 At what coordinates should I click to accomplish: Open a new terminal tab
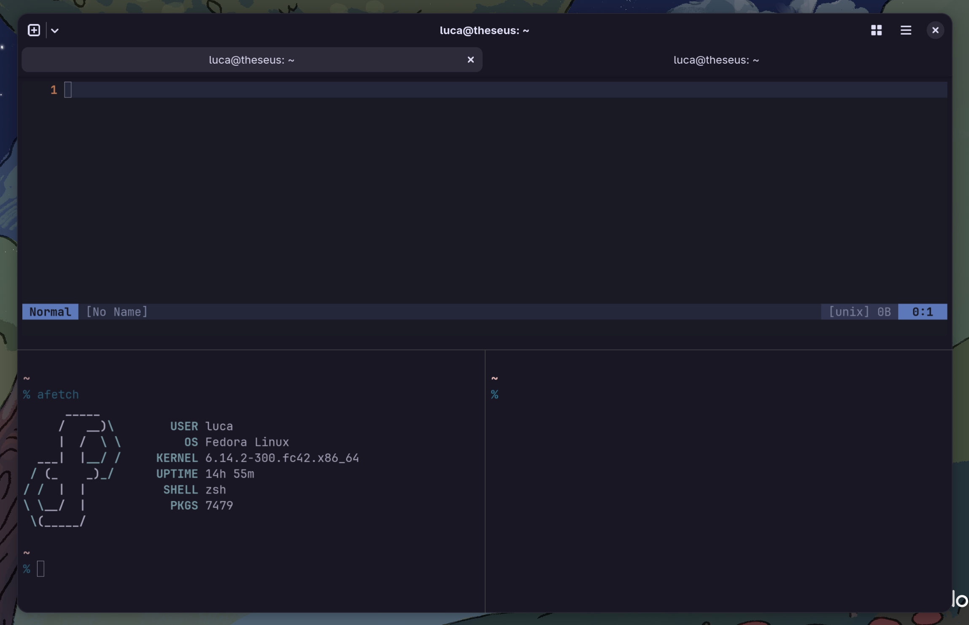pos(34,30)
